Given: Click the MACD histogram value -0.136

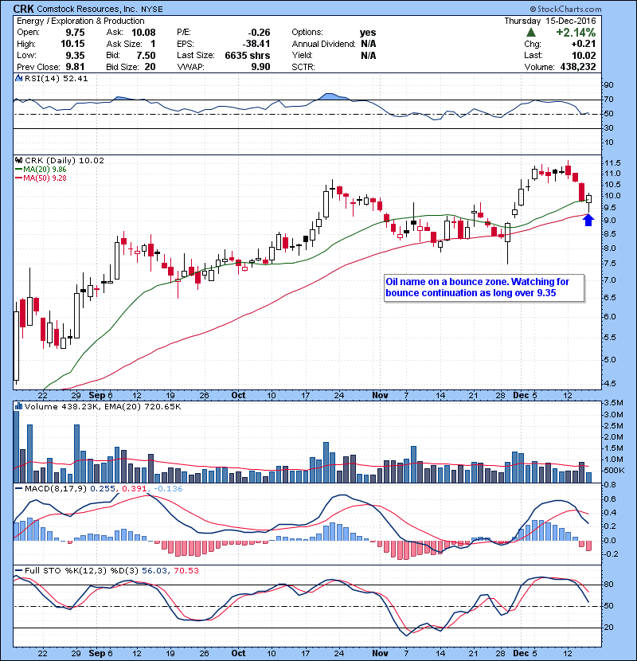Looking at the screenshot, I should pyautogui.click(x=168, y=489).
